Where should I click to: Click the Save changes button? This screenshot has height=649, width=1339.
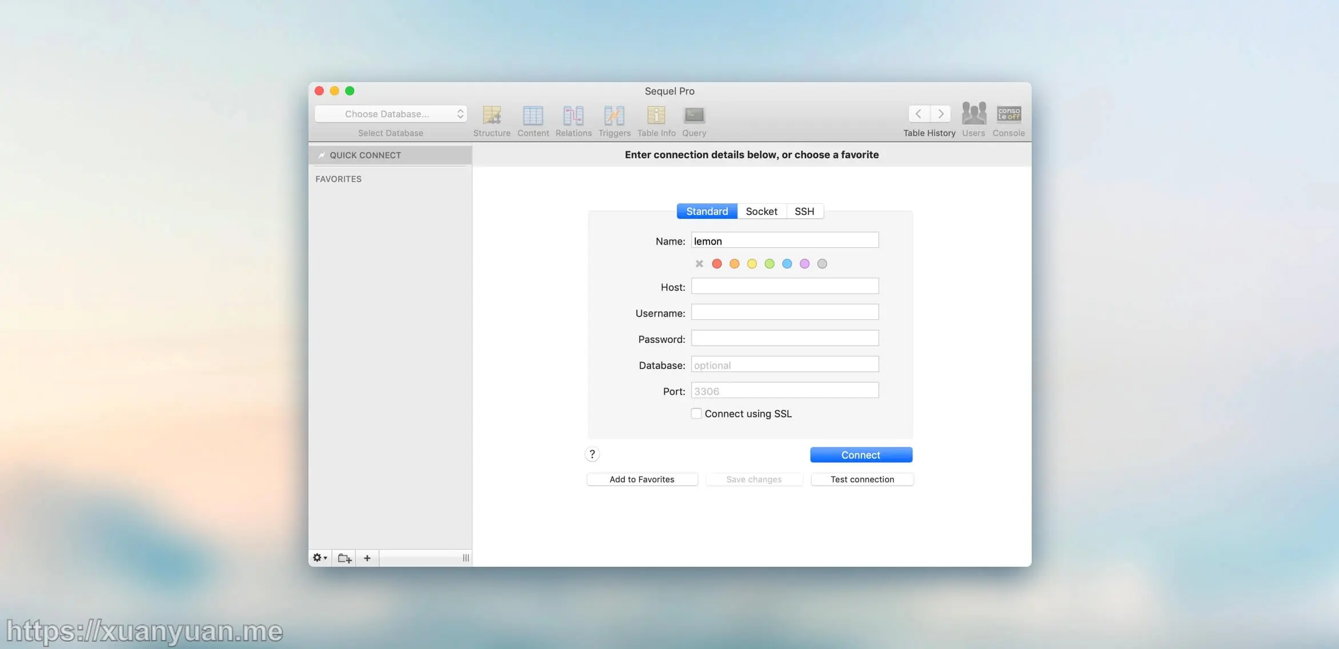click(754, 479)
